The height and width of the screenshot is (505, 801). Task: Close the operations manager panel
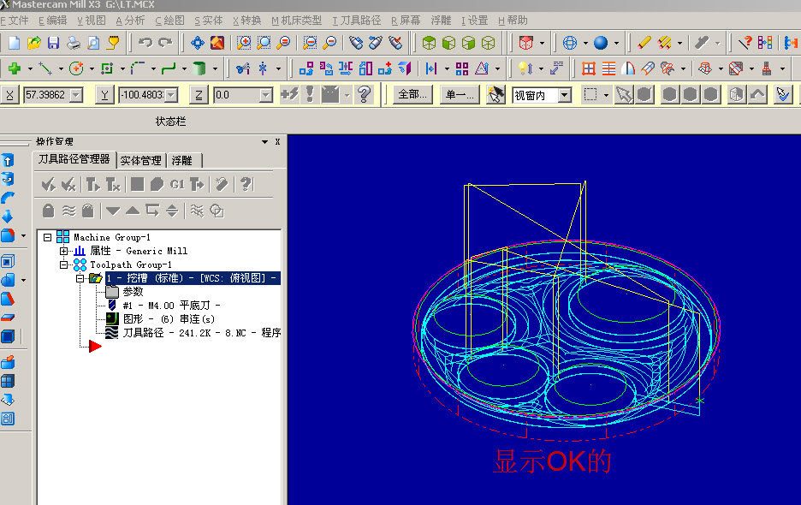click(x=277, y=141)
